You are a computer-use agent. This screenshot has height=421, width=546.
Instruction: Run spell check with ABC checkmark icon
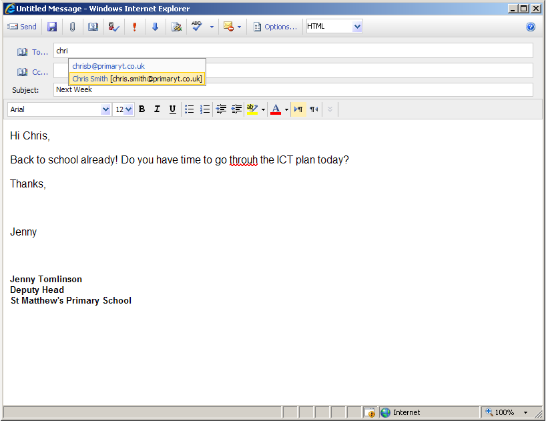coord(197,26)
